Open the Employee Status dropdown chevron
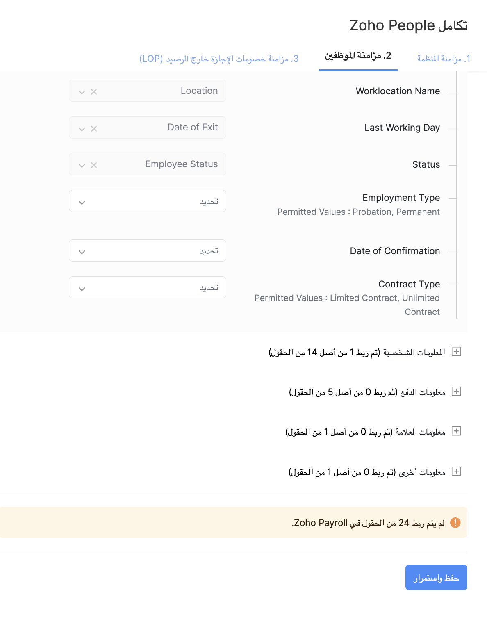The width and height of the screenshot is (487, 633). pyautogui.click(x=82, y=165)
